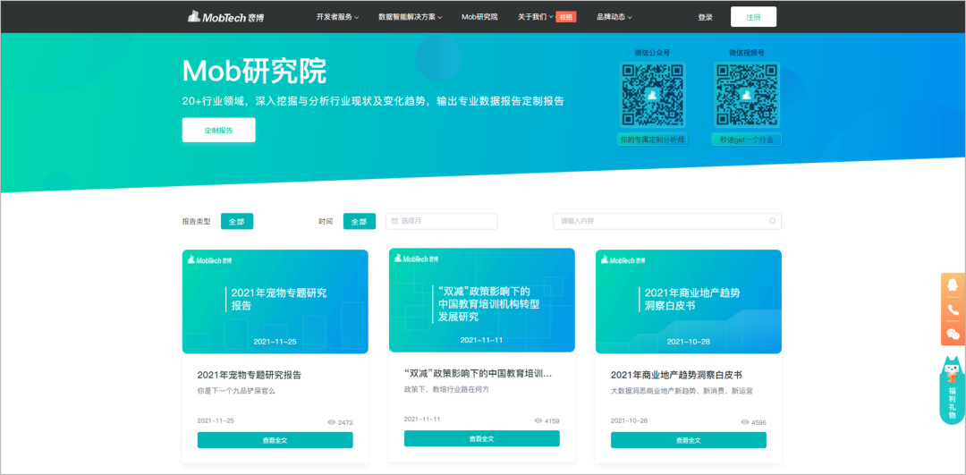Viewport: 966px width, 475px height.
Task: Click the 注册 register button
Action: pos(753,17)
